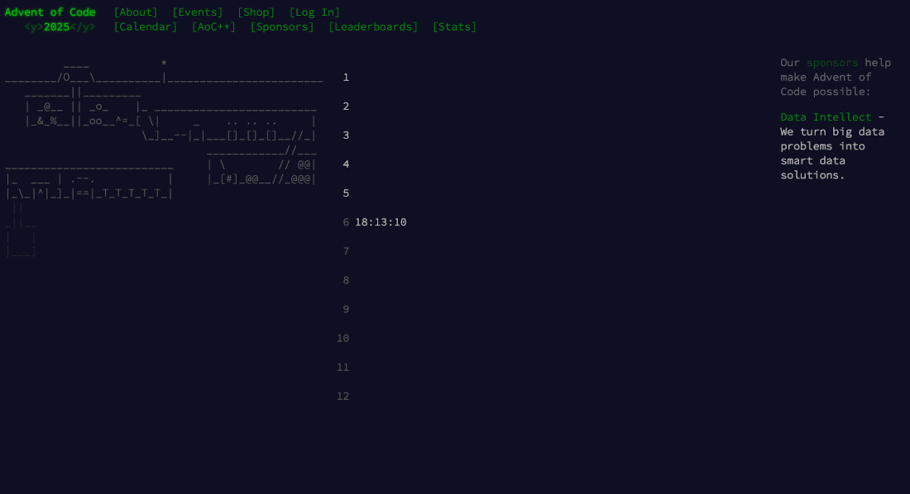Open the Day 1 puzzle

click(346, 77)
